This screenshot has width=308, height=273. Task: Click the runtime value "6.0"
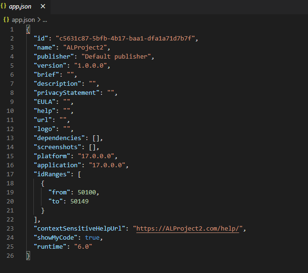[x=83, y=247]
